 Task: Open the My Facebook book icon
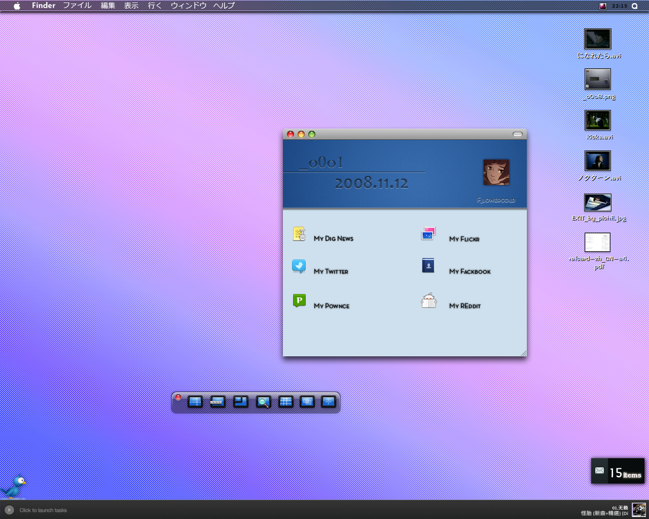[428, 266]
